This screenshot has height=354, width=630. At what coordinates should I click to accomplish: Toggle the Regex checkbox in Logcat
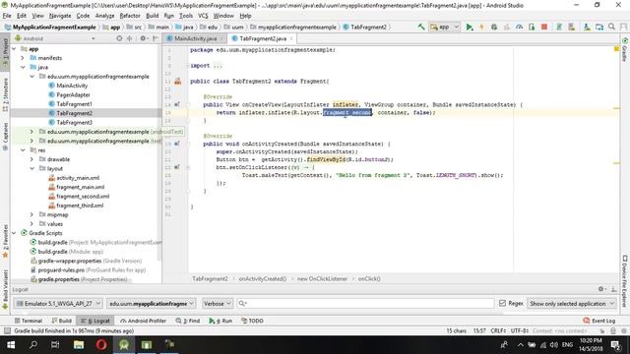502,304
